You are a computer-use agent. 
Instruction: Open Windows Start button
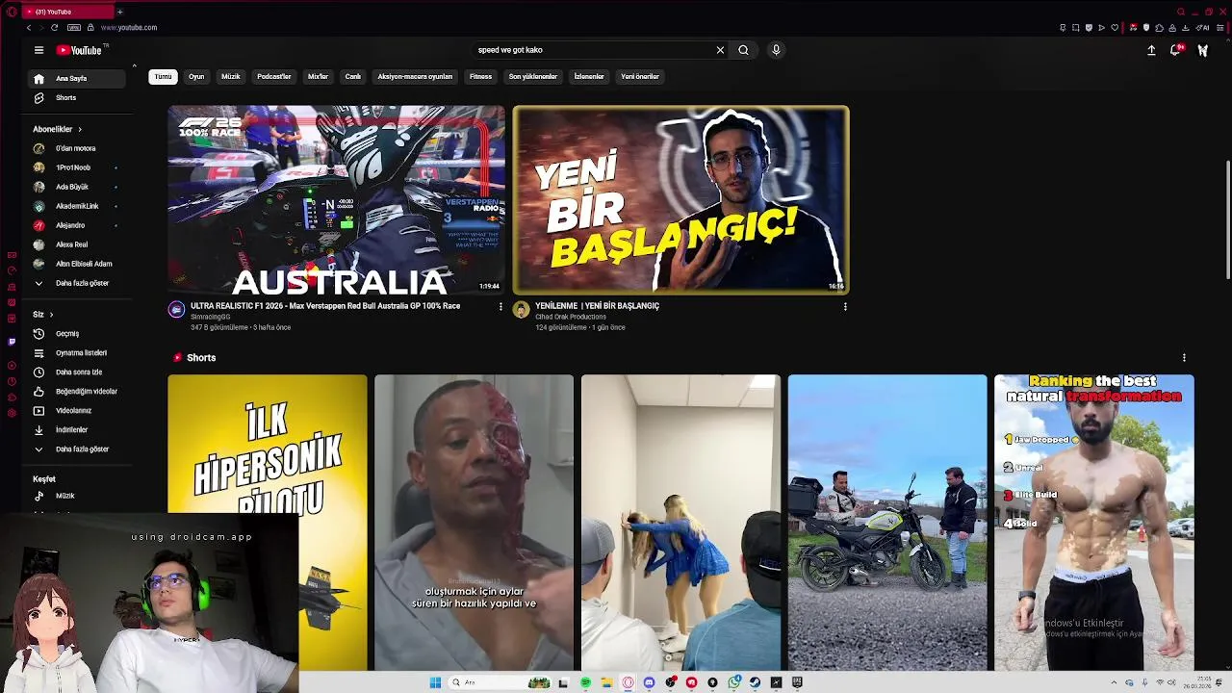435,682
